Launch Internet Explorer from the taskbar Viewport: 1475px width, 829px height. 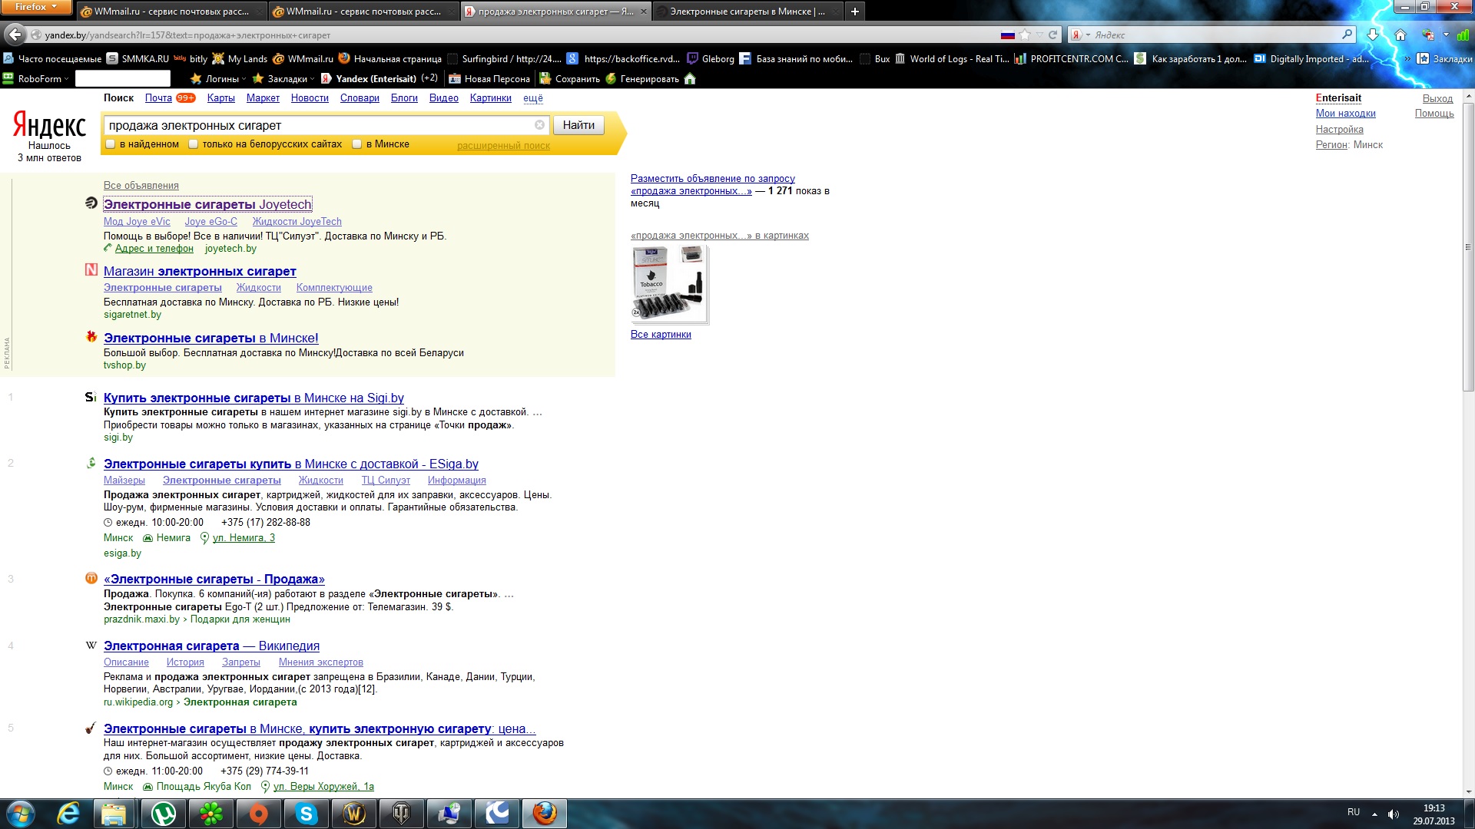[x=68, y=814]
